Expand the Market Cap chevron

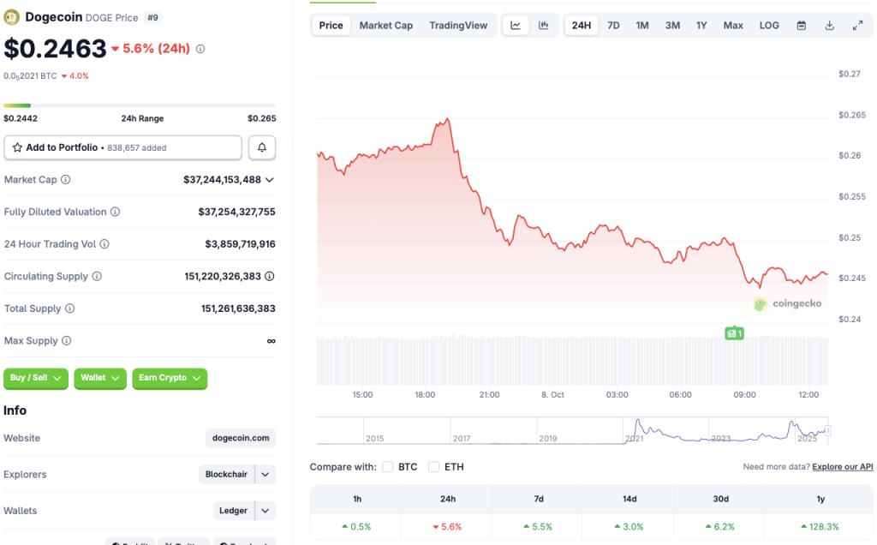[x=270, y=180]
